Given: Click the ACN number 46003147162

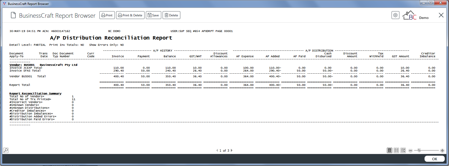Looking at the screenshot, I should pos(61,31).
